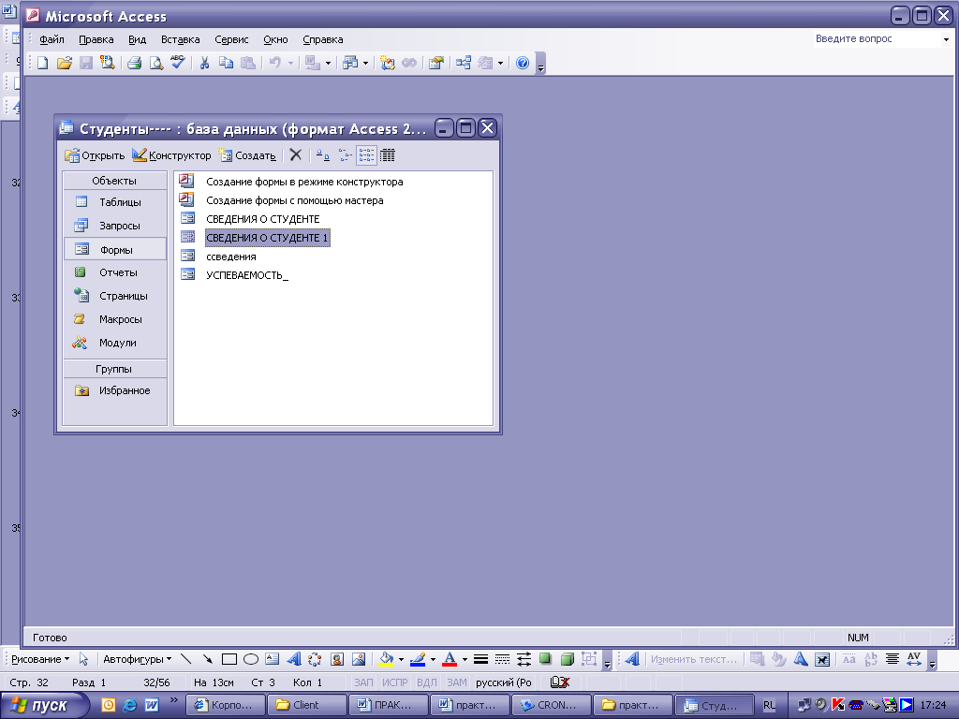Expand Font Color dropdown arrow
This screenshot has width=959, height=719.
pyautogui.click(x=465, y=659)
